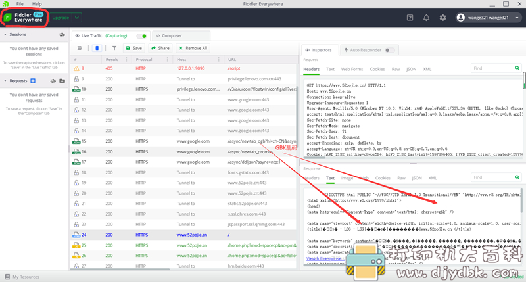The image size is (526, 282).
Task: Click the response Find input field
Action: coord(492,177)
